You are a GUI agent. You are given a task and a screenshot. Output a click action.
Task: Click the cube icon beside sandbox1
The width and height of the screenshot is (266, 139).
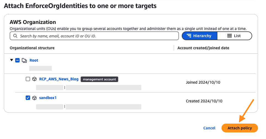coord(35,98)
